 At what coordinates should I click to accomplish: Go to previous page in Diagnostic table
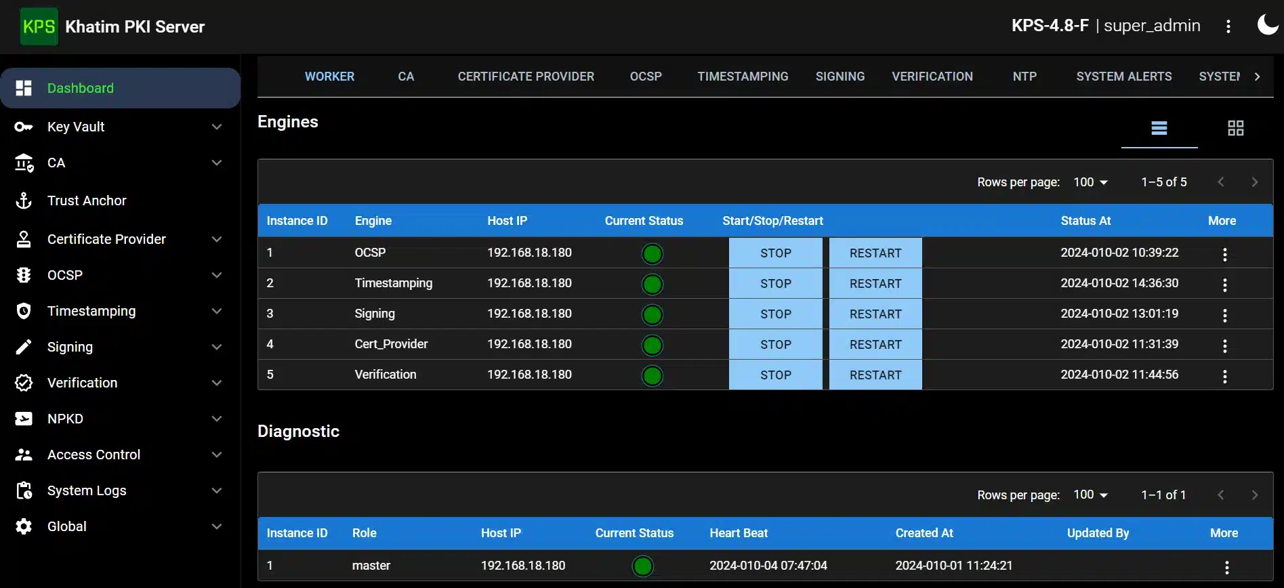(1221, 495)
